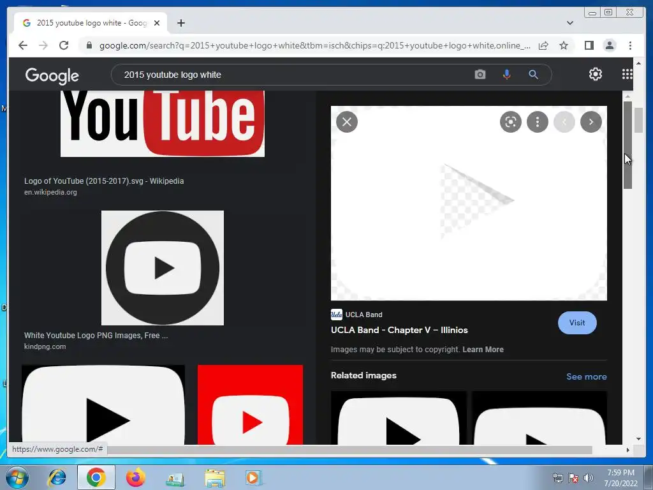This screenshot has height=490, width=653.
Task: Click the browser forward arrow
Action: [x=43, y=45]
